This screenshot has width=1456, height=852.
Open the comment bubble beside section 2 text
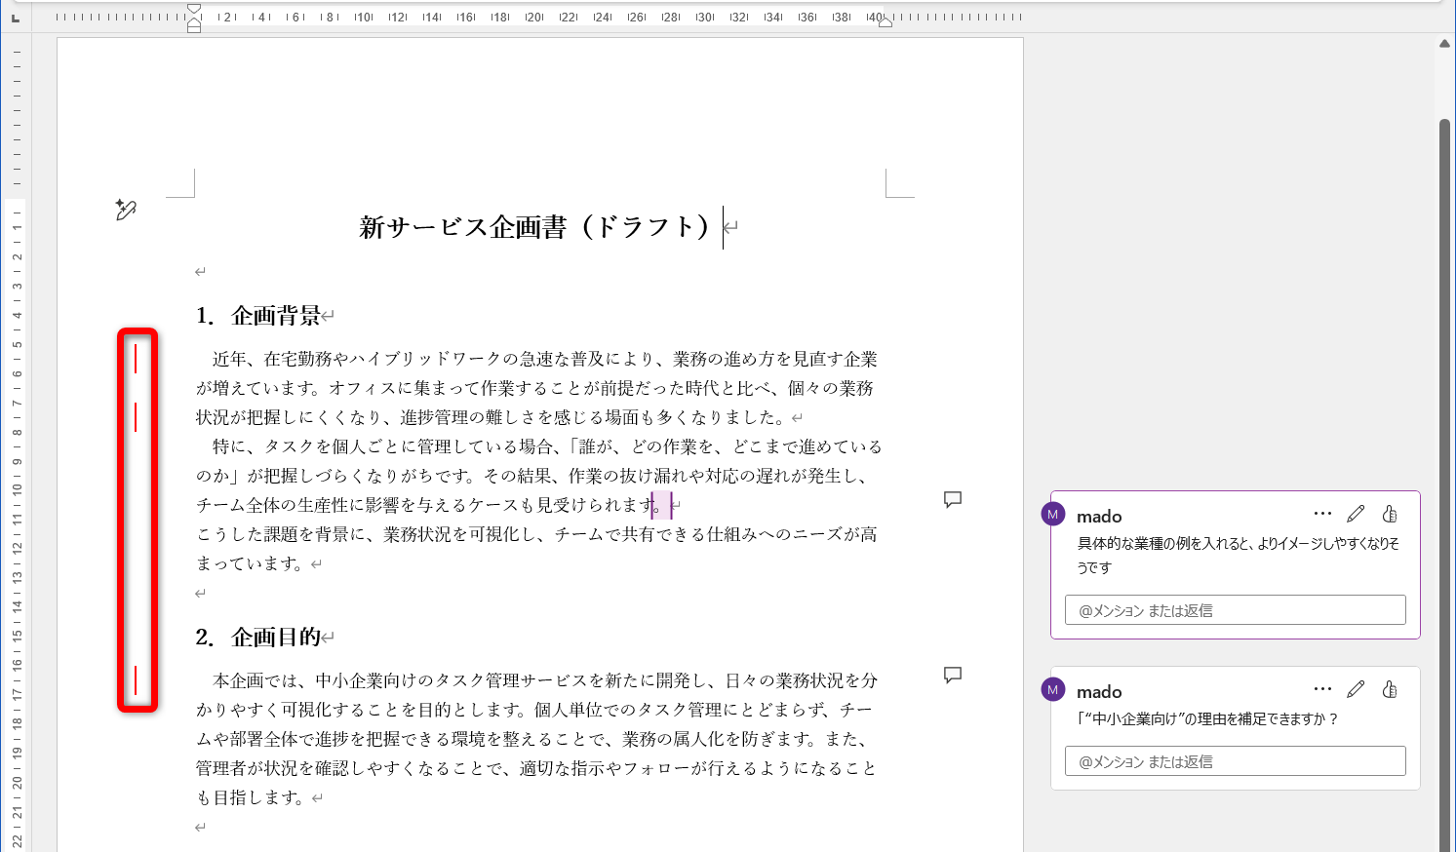[952, 675]
